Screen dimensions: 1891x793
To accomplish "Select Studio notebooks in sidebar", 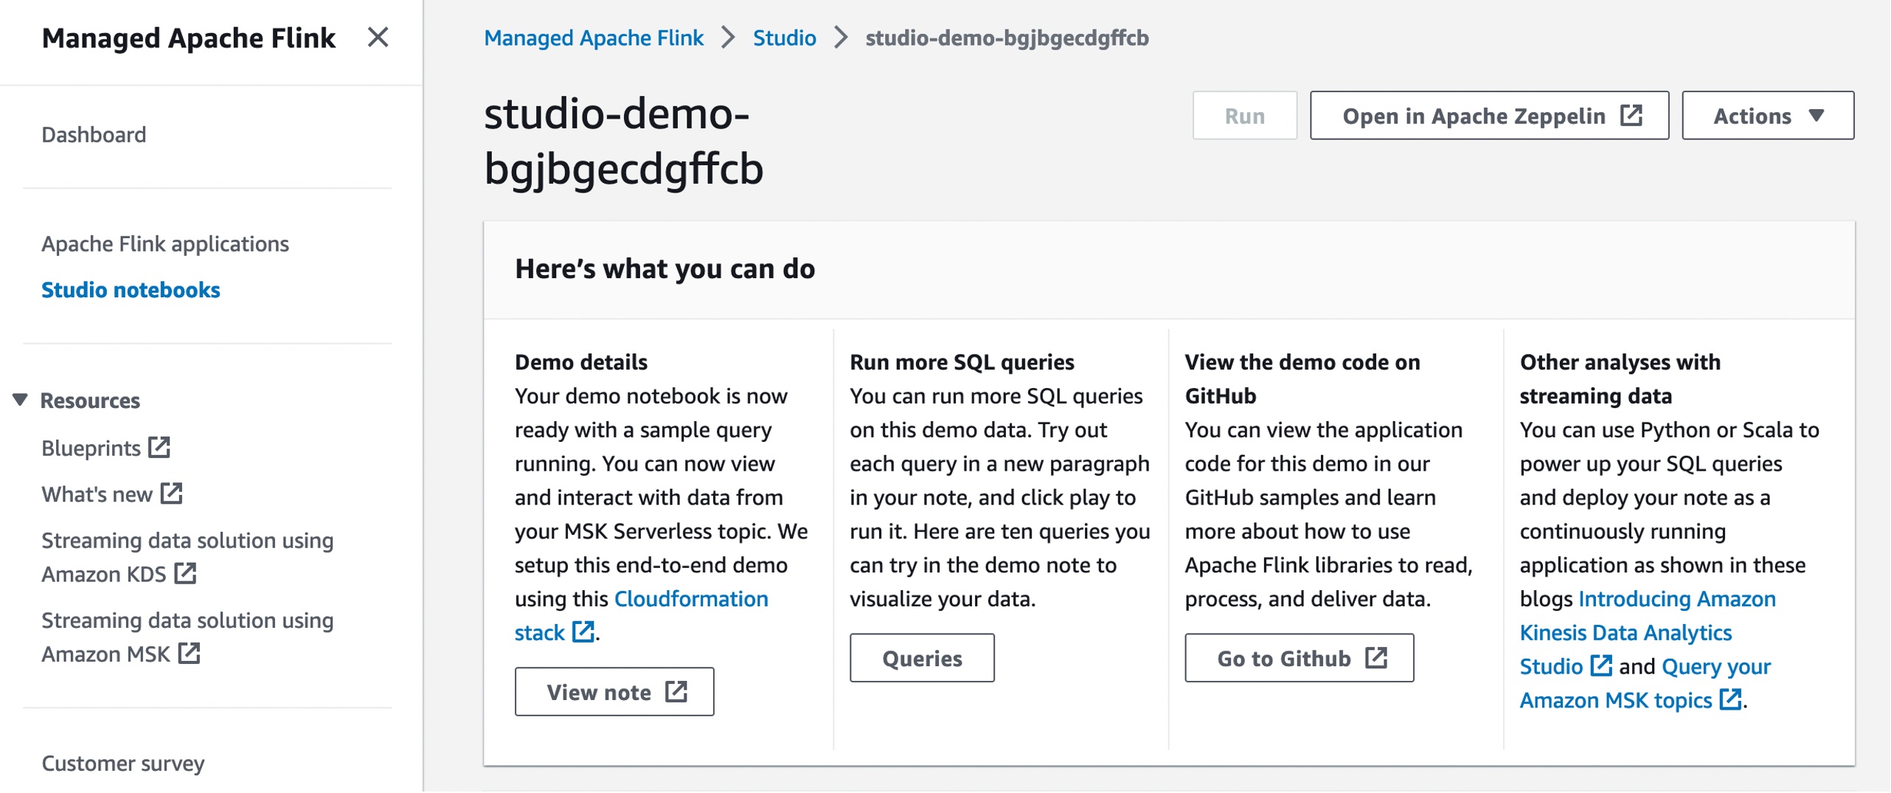I will click(x=131, y=290).
